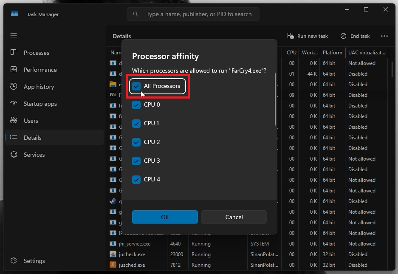Viewport: 398px width, 274px height.
Task: Click the Processor affinity dialog scrollbar
Action: point(275,99)
